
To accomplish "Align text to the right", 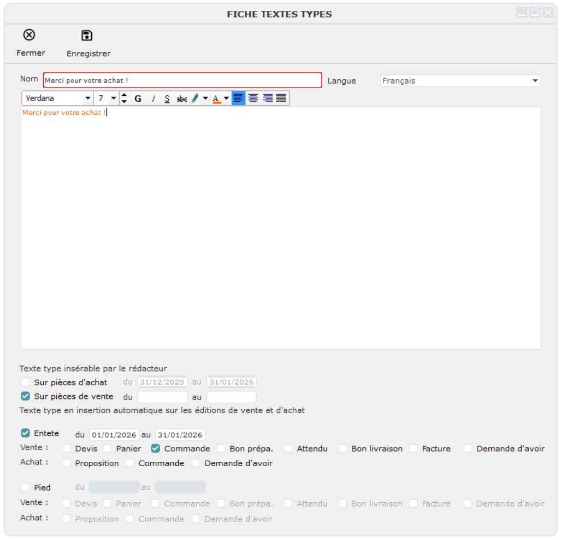I will [267, 98].
